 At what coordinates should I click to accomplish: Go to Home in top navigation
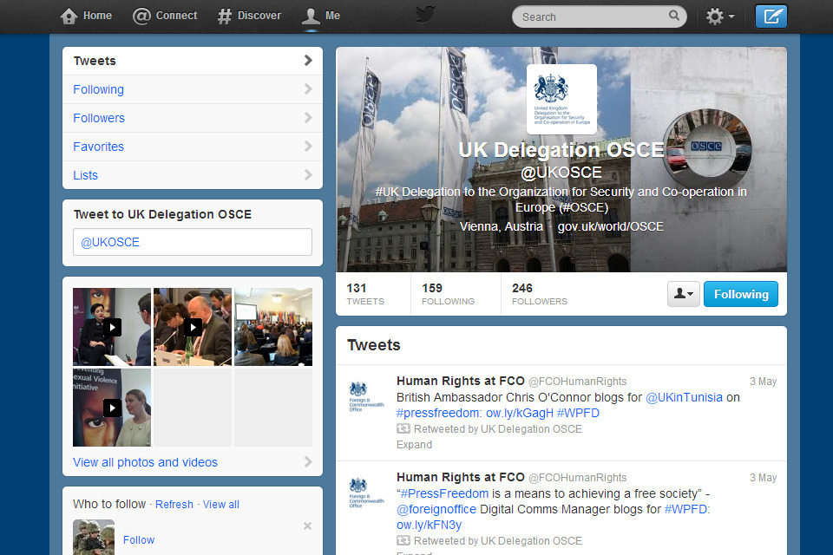click(86, 16)
